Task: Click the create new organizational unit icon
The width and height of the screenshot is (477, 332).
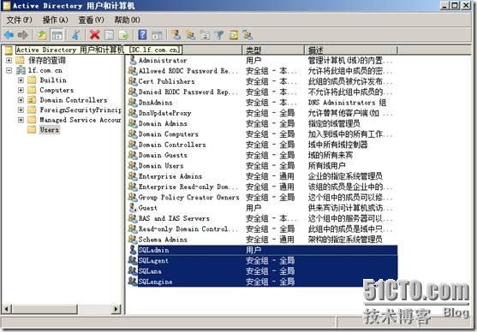Action: (205, 35)
